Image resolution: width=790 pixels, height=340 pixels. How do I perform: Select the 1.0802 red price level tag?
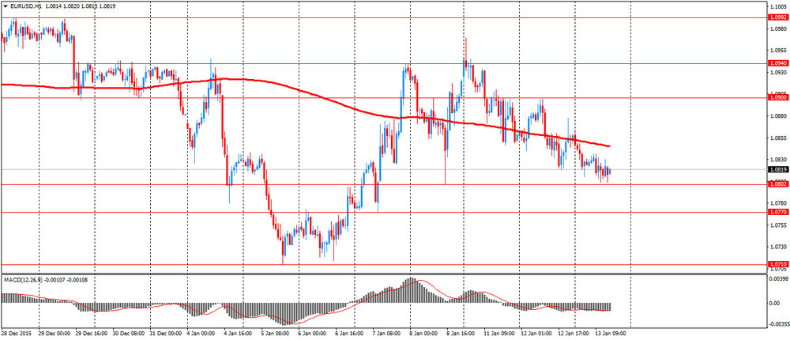(777, 184)
